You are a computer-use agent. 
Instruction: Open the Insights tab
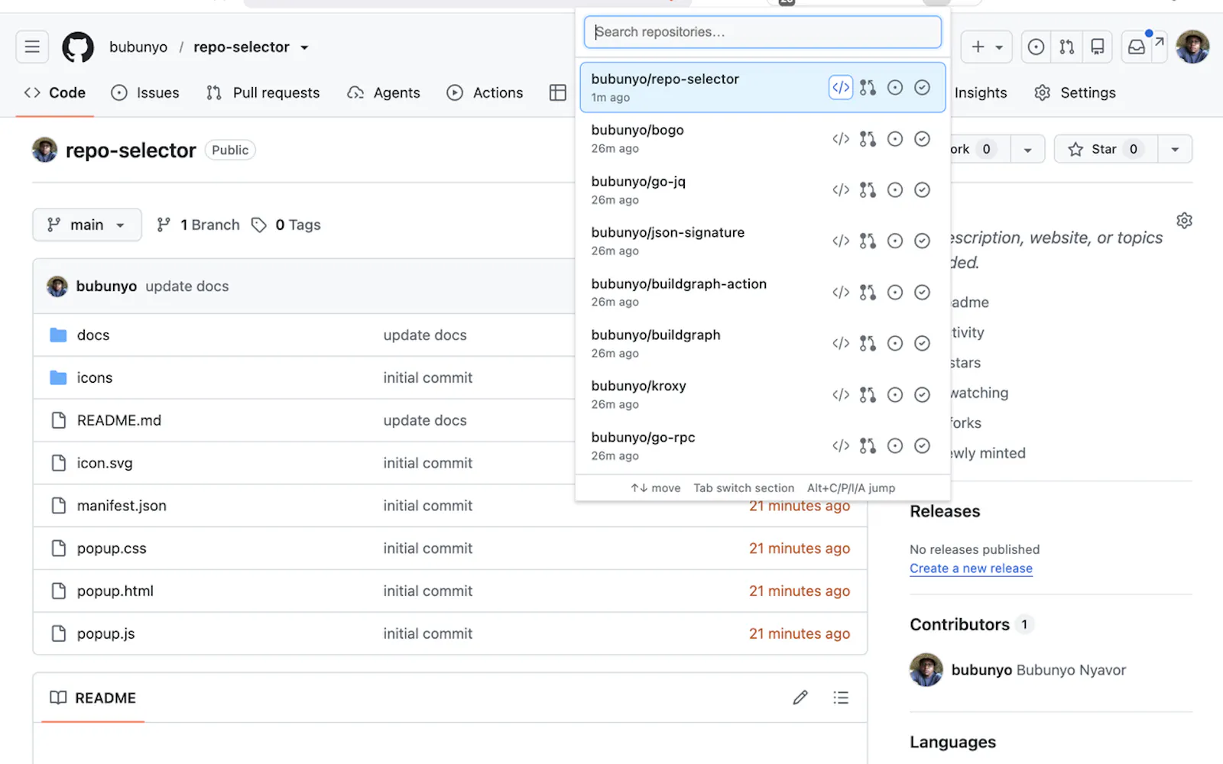(x=981, y=92)
